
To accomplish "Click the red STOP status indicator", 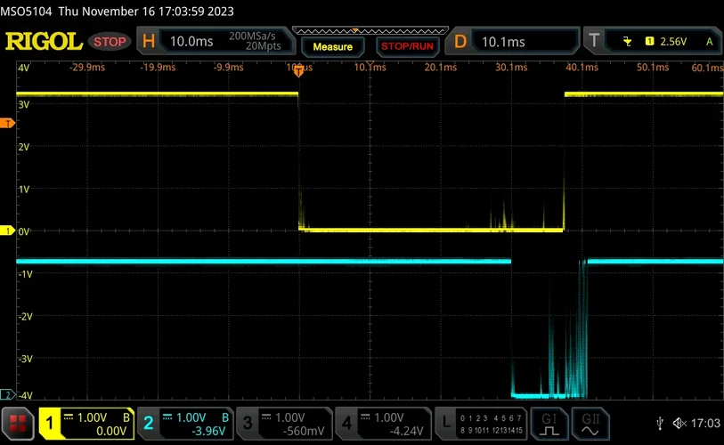I will (x=110, y=42).
